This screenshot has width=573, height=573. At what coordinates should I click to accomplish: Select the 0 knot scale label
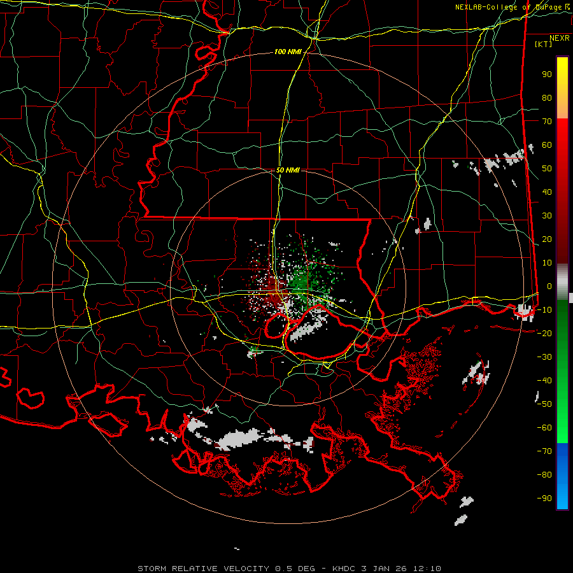pos(549,286)
